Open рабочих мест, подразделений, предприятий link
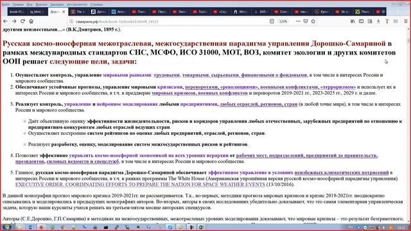 pos(307,155)
